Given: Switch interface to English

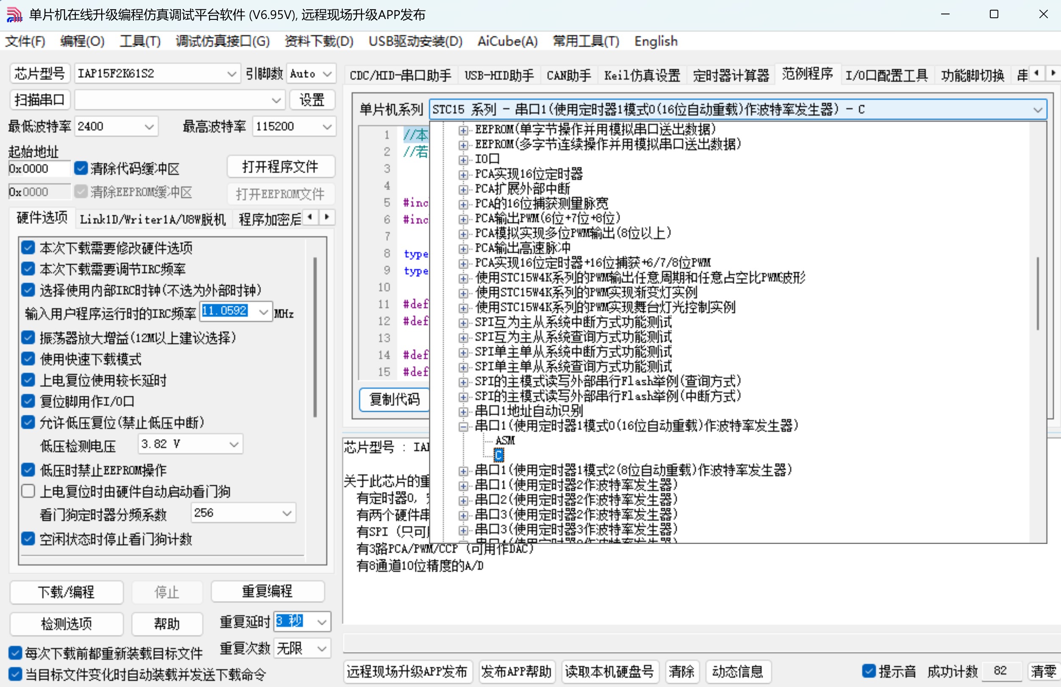Looking at the screenshot, I should click(x=656, y=41).
